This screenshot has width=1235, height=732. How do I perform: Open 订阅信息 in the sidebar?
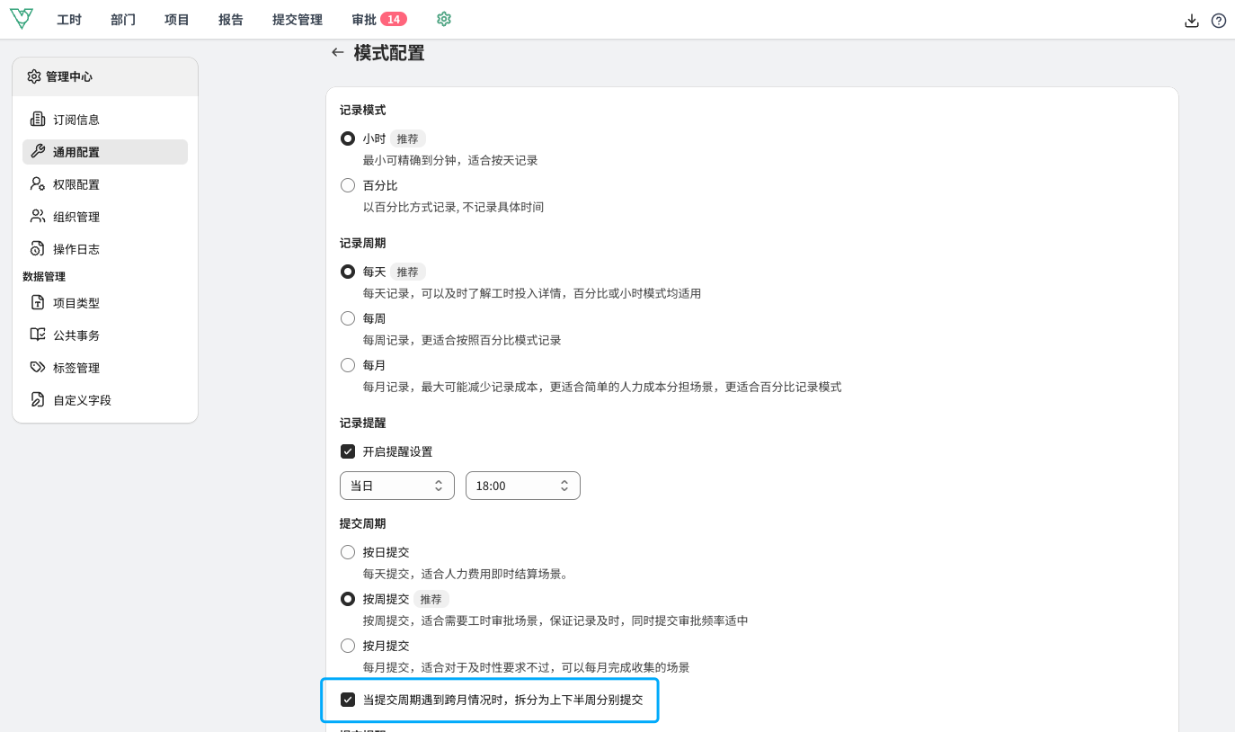(x=76, y=120)
